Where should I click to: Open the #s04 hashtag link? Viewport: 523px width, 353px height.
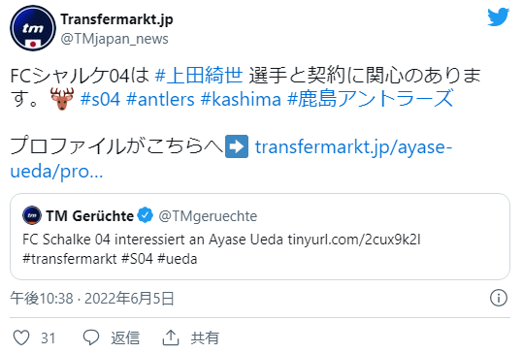(x=100, y=99)
